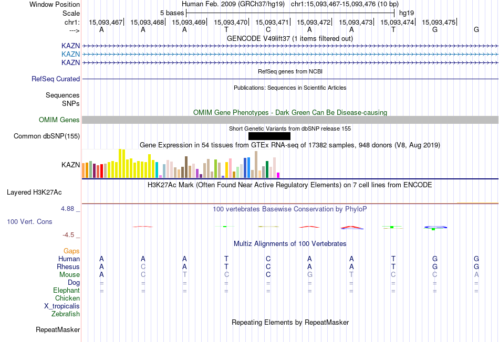Open 100 vertebrates Basewise Conservation by PhyloP title

click(290, 209)
